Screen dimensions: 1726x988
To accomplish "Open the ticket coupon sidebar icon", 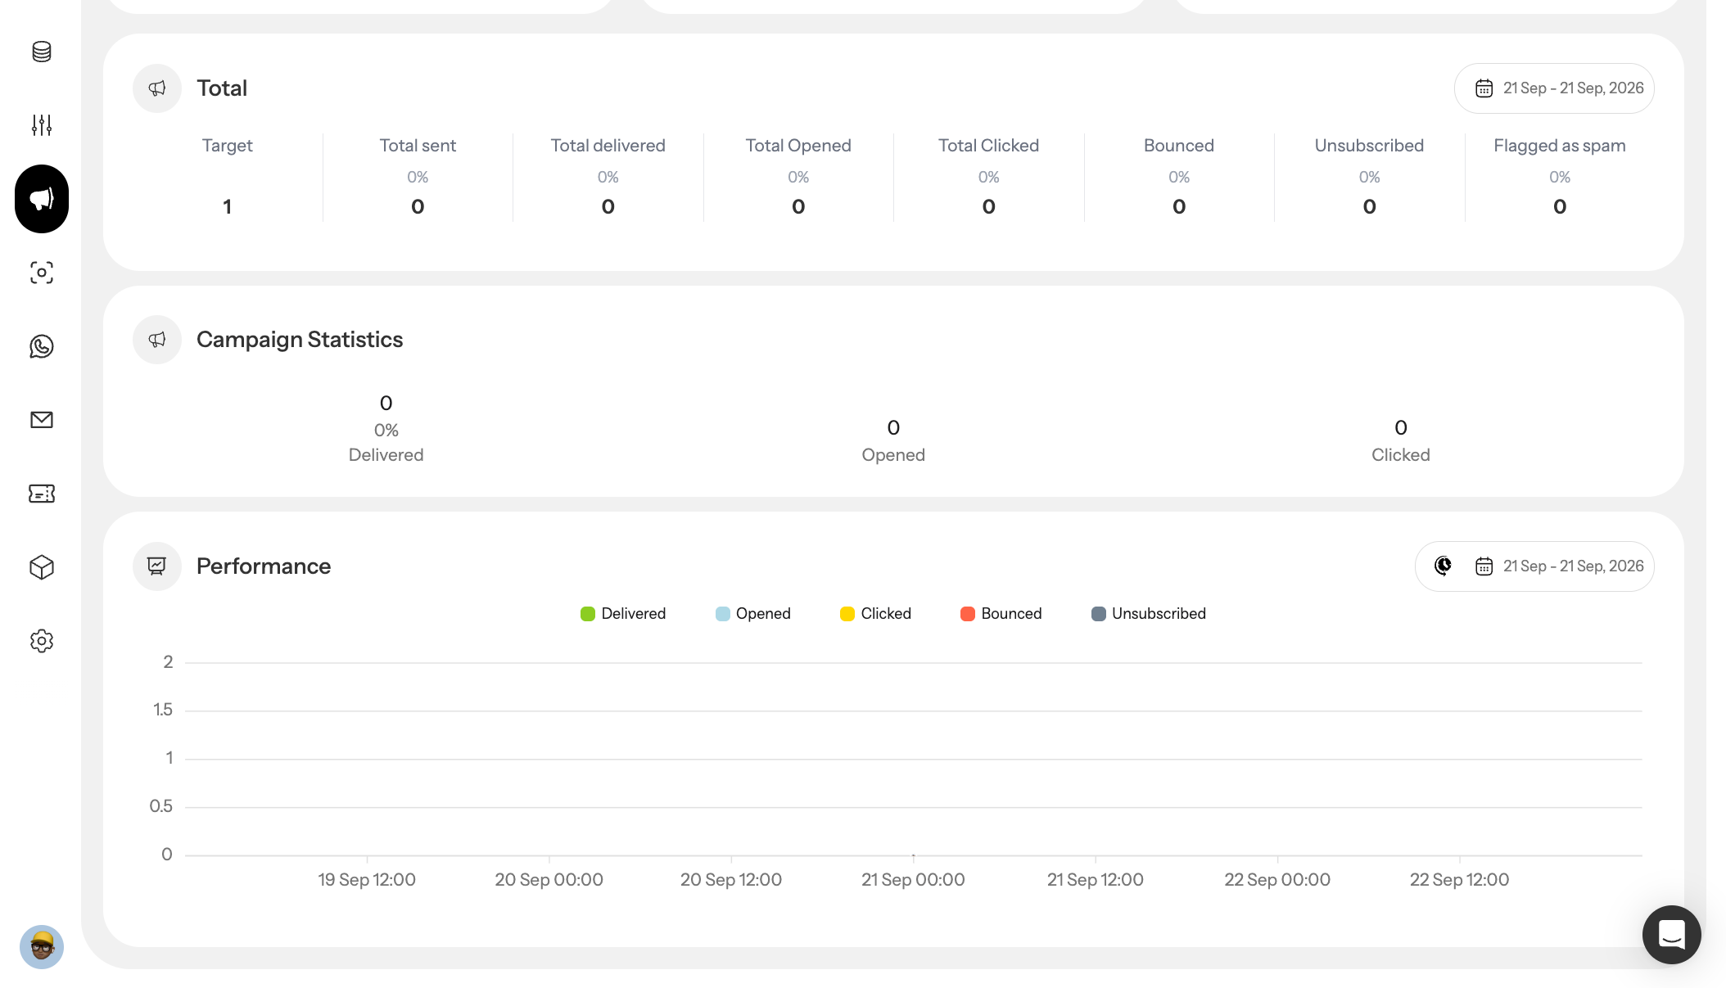I will click(x=42, y=494).
